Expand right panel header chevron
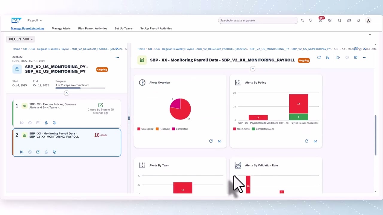This screenshot has width=383, height=215. tap(253, 69)
